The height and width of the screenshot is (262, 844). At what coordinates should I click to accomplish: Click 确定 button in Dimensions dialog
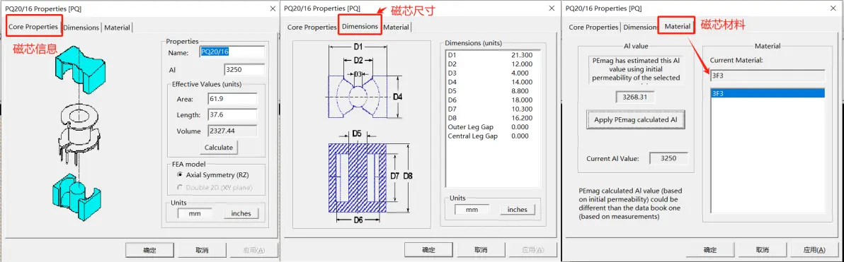428,250
